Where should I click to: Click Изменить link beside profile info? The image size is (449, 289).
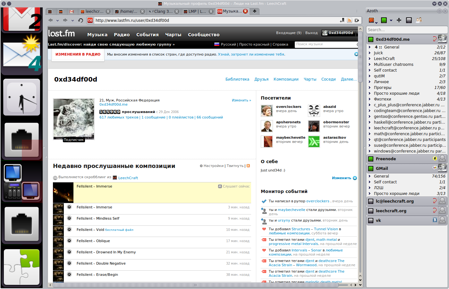(241, 100)
